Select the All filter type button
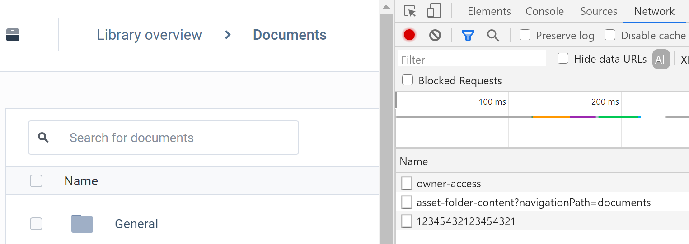Viewport: 689px width, 244px height. 661,60
